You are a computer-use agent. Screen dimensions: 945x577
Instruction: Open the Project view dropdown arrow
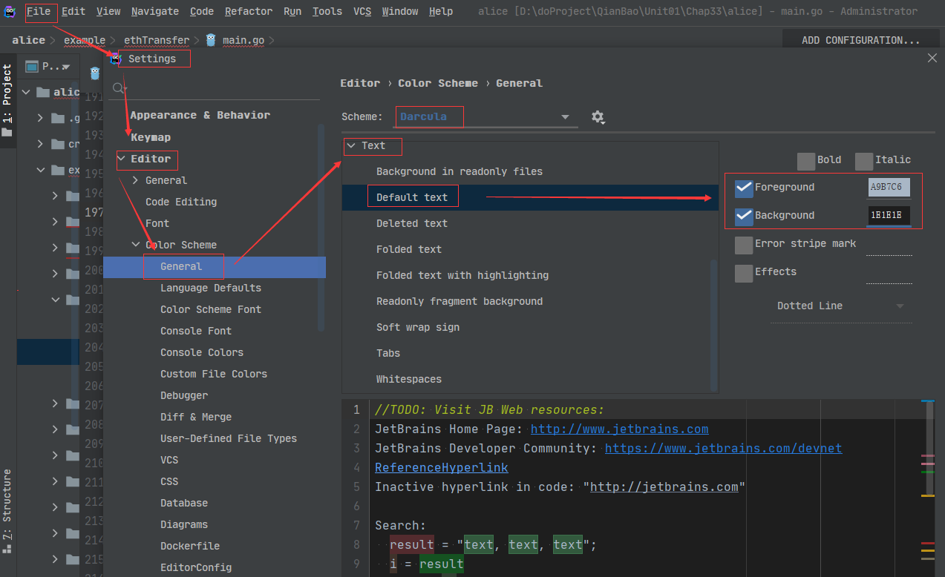tap(66, 67)
